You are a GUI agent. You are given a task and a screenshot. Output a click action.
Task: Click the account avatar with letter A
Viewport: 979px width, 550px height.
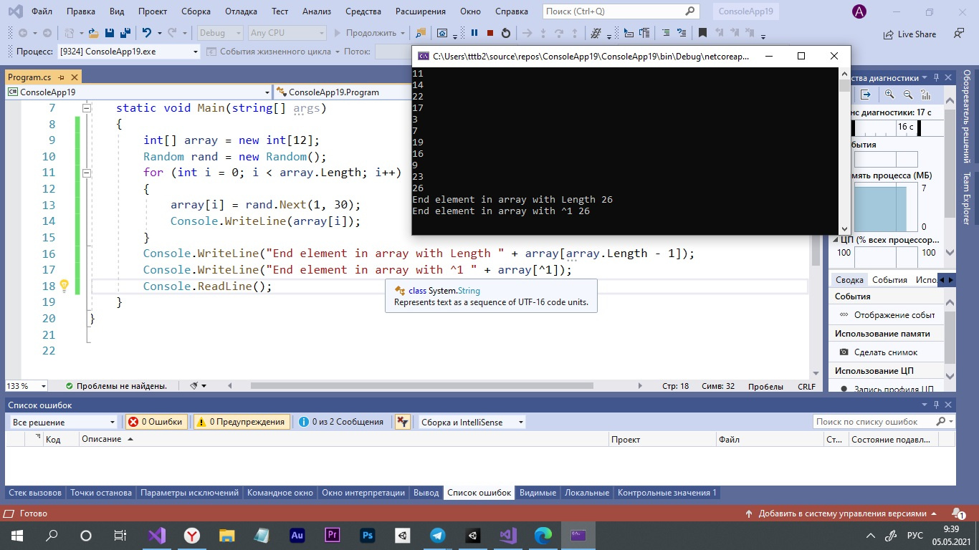tap(859, 11)
